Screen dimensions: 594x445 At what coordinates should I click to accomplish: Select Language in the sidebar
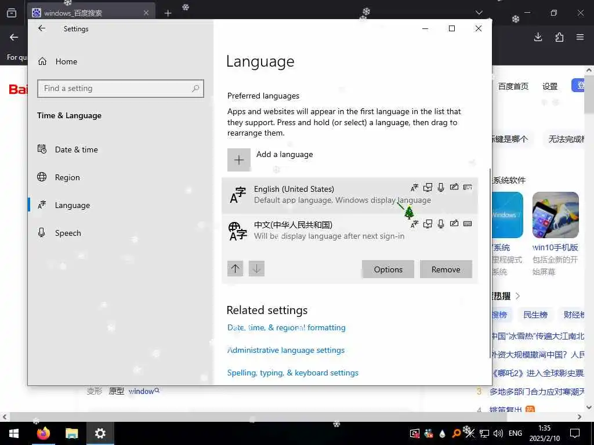click(64, 205)
